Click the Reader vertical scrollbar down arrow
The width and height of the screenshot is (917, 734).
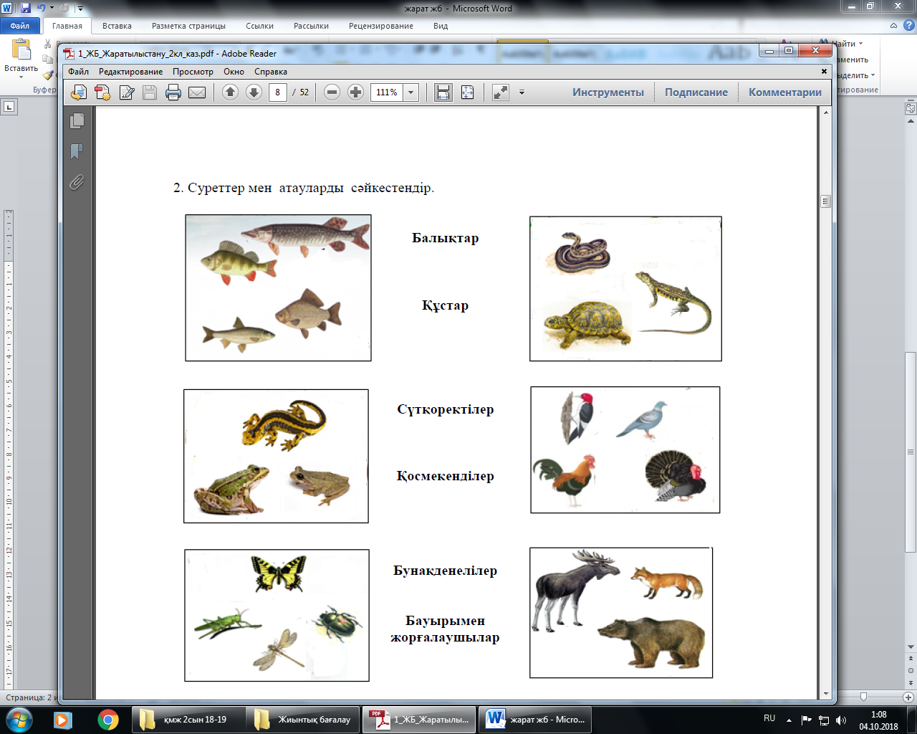coord(827,694)
